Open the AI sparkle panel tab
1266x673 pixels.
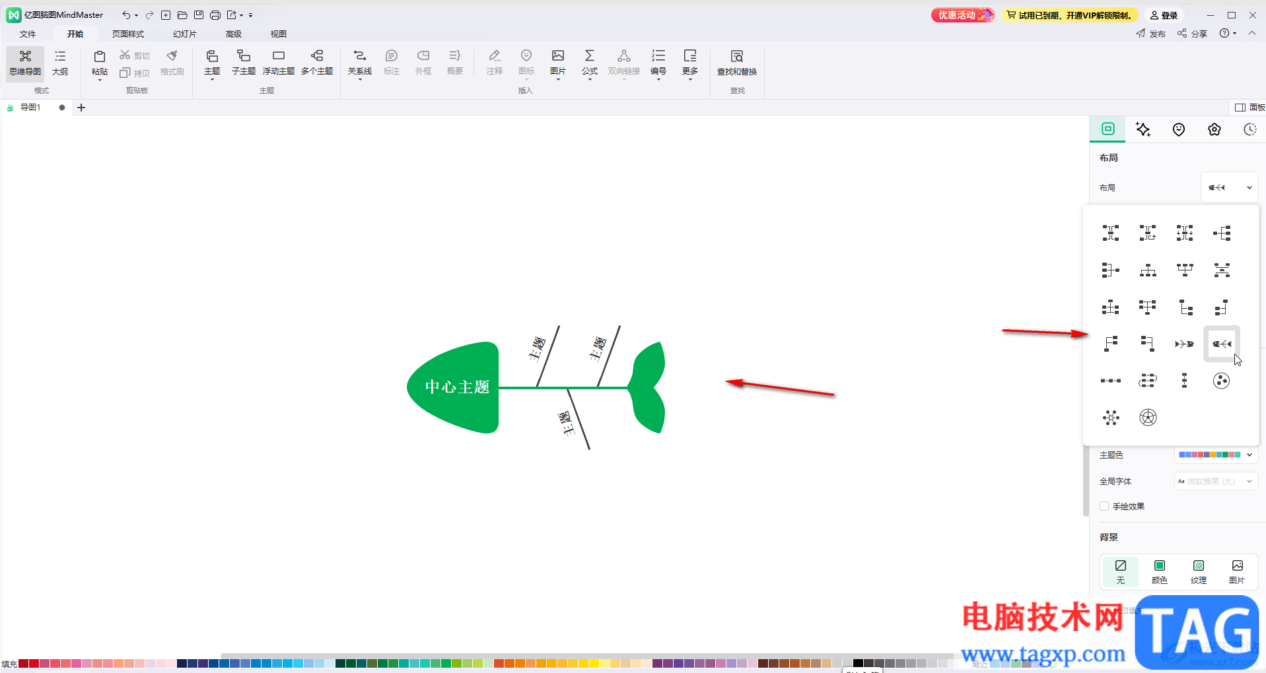coord(1143,129)
